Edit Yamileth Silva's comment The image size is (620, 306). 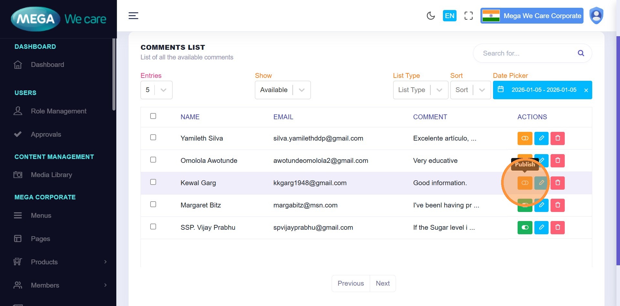point(541,138)
